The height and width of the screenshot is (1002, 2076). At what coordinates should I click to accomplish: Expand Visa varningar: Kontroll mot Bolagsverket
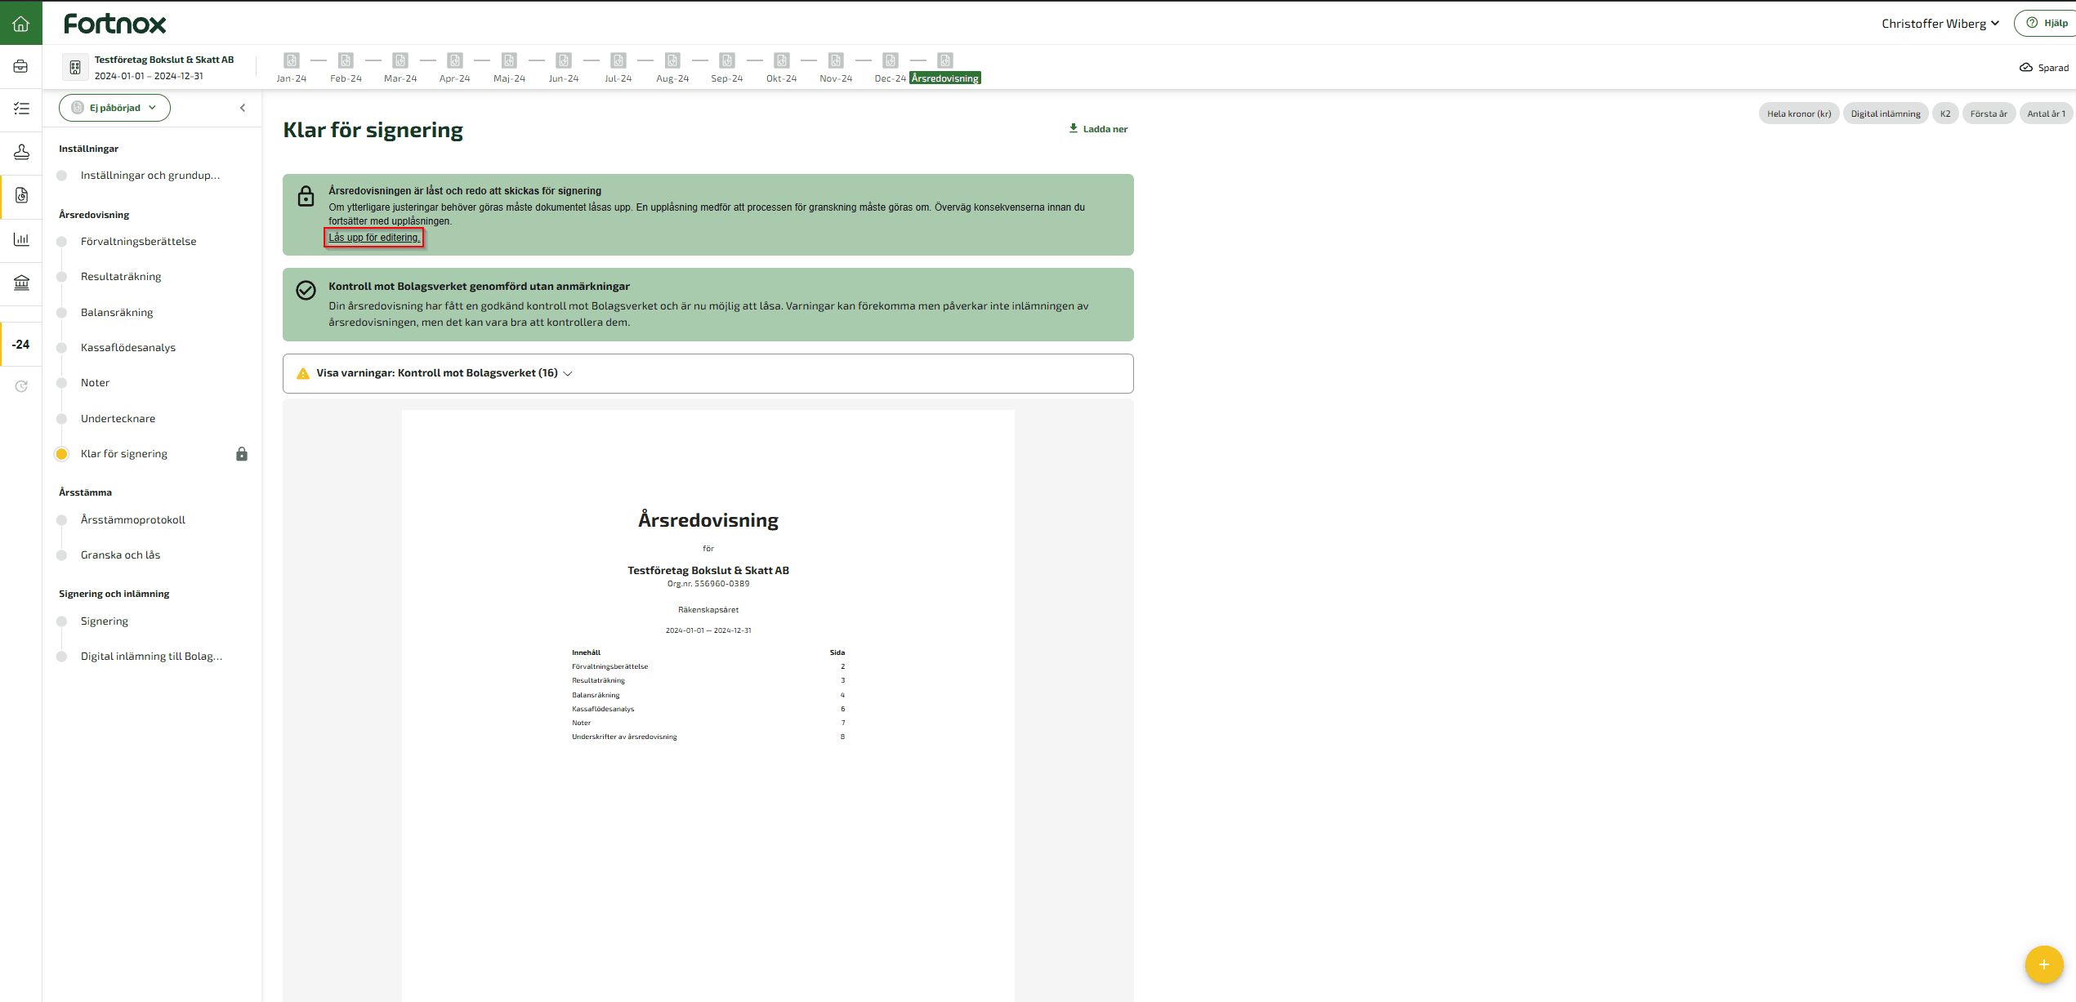point(708,373)
